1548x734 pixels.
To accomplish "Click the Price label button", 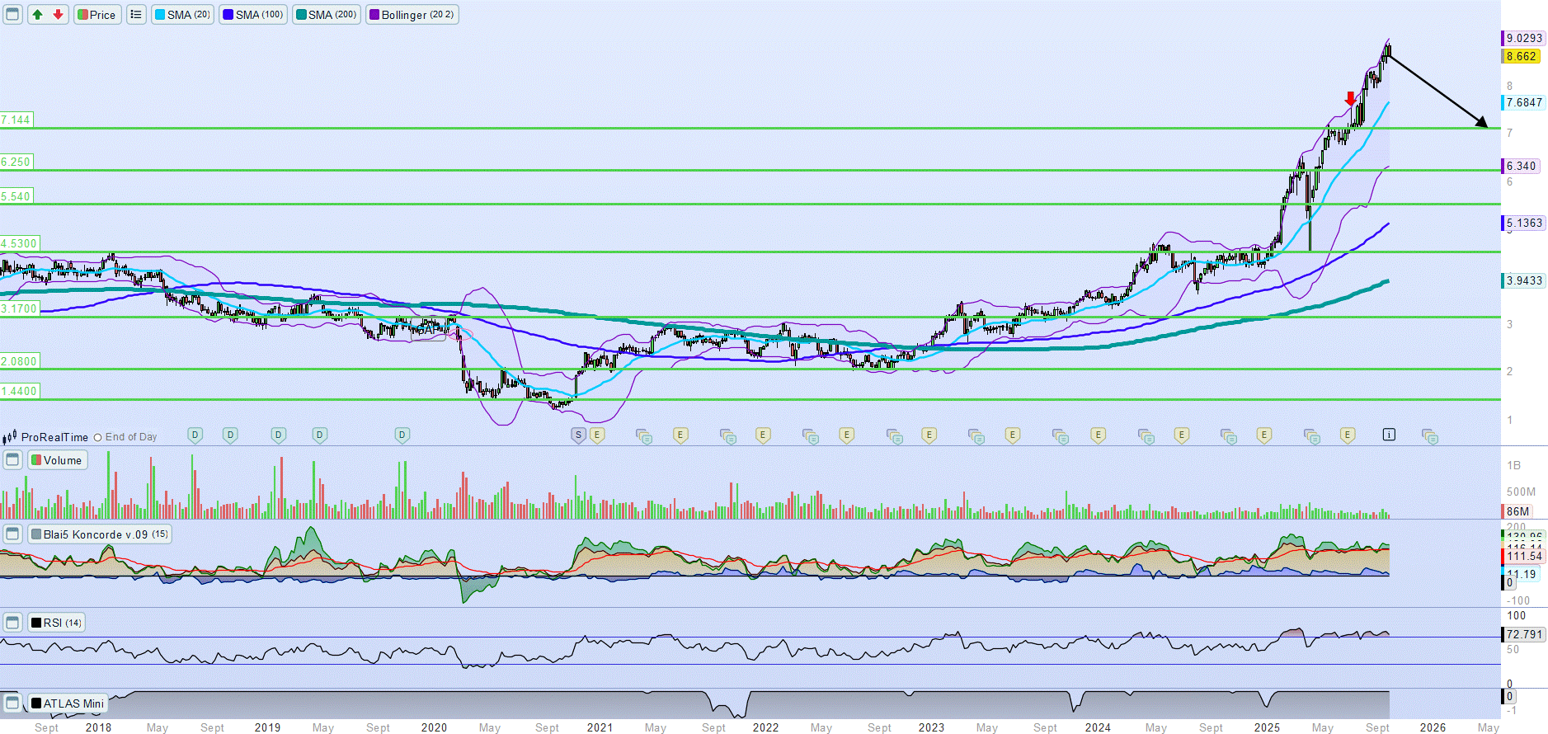I will (x=97, y=15).
